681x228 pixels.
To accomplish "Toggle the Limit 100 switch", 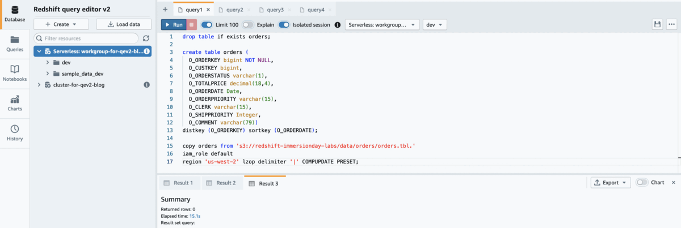I will pyautogui.click(x=207, y=25).
